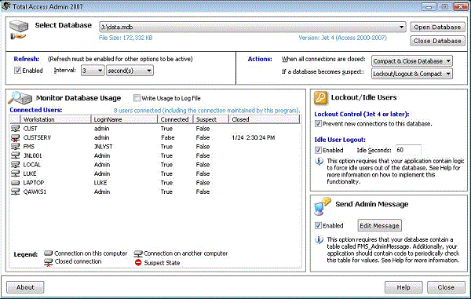Screen dimensions: 471x299
Task: Minimize the Total Access Admin window
Action: tap(429, 6)
